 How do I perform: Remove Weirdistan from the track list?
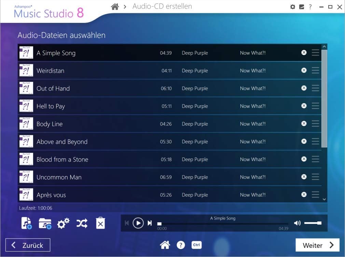304,70
